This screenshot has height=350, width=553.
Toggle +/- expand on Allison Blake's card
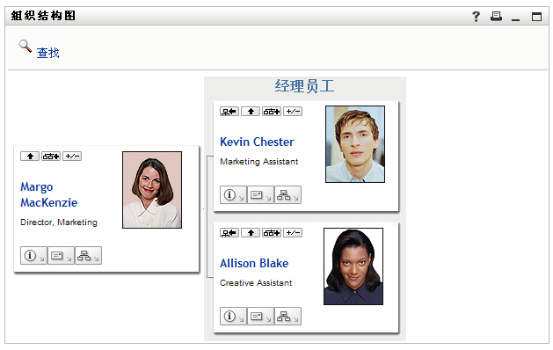[x=293, y=233]
